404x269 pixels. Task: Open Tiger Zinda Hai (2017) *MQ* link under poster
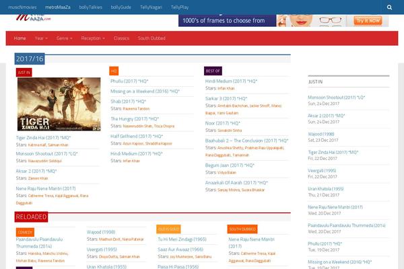[43, 138]
